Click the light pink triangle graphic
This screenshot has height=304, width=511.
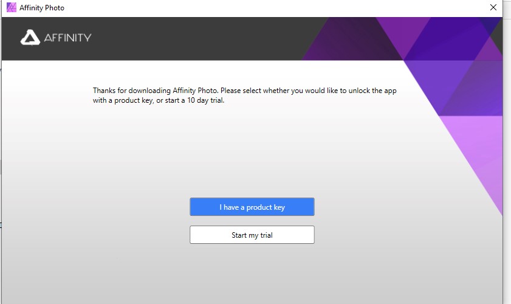[x=474, y=152]
